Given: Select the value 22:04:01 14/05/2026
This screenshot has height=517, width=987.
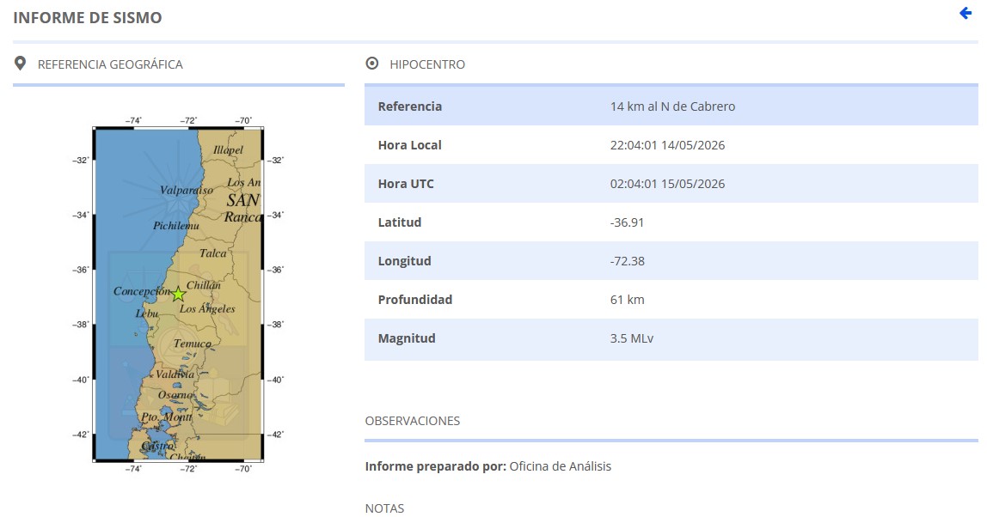Looking at the screenshot, I should 667,145.
